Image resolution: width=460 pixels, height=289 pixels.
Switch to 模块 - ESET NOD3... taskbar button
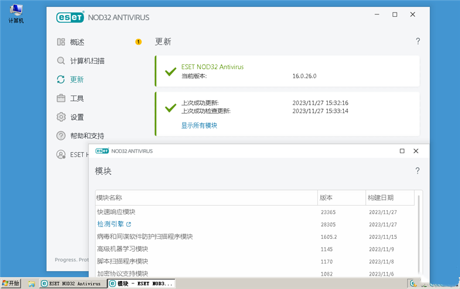tap(141, 283)
